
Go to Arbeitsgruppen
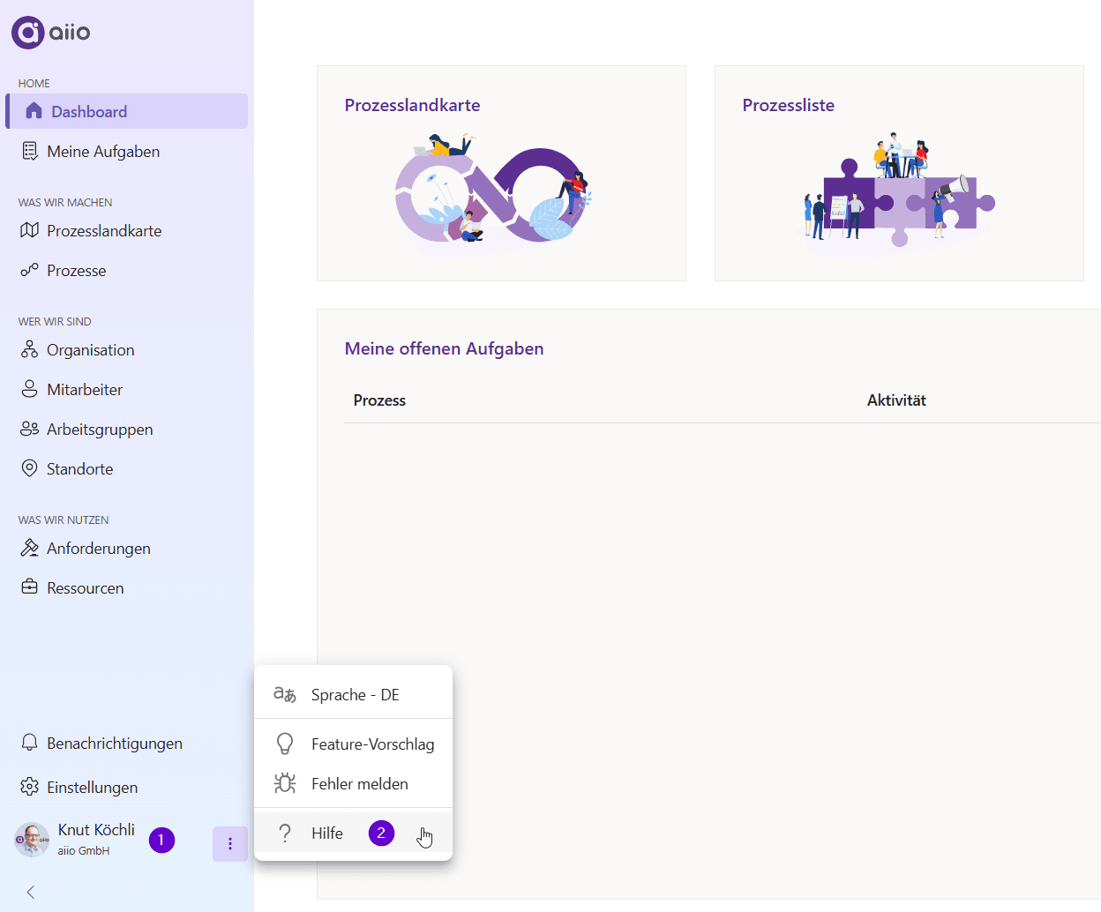127,429
